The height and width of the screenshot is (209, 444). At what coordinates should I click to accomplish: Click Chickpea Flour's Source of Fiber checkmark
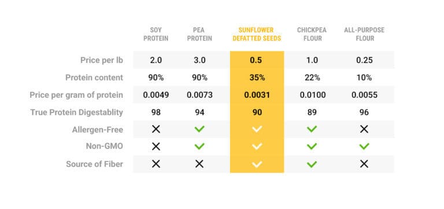click(312, 164)
